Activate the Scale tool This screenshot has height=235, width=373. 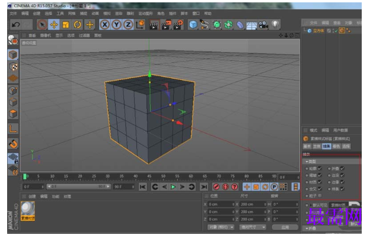pyautogui.click(x=66, y=24)
